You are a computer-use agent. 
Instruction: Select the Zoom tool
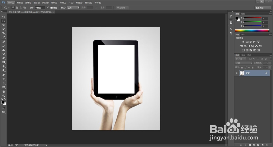[x=4, y=96]
